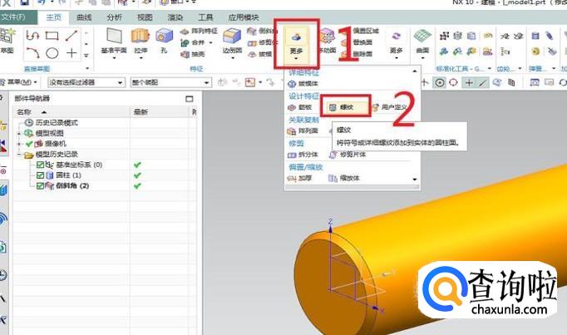Click the part navigator panel maximize icon
The image size is (567, 335).
pyautogui.click(x=189, y=99)
